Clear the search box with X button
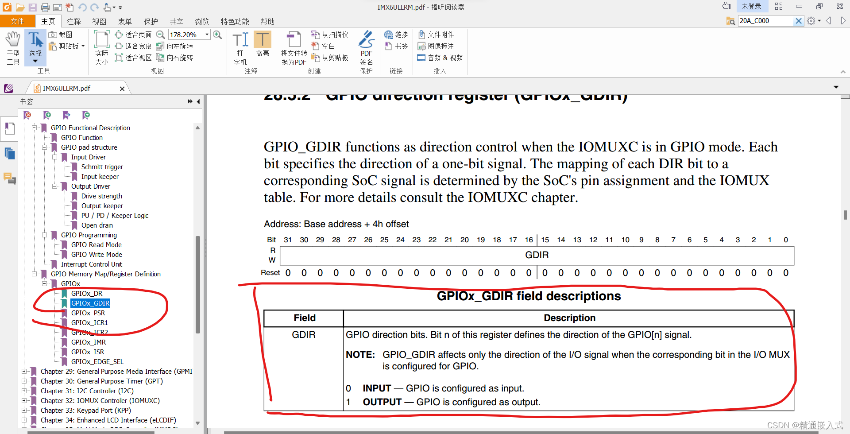The width and height of the screenshot is (850, 434). [x=799, y=20]
